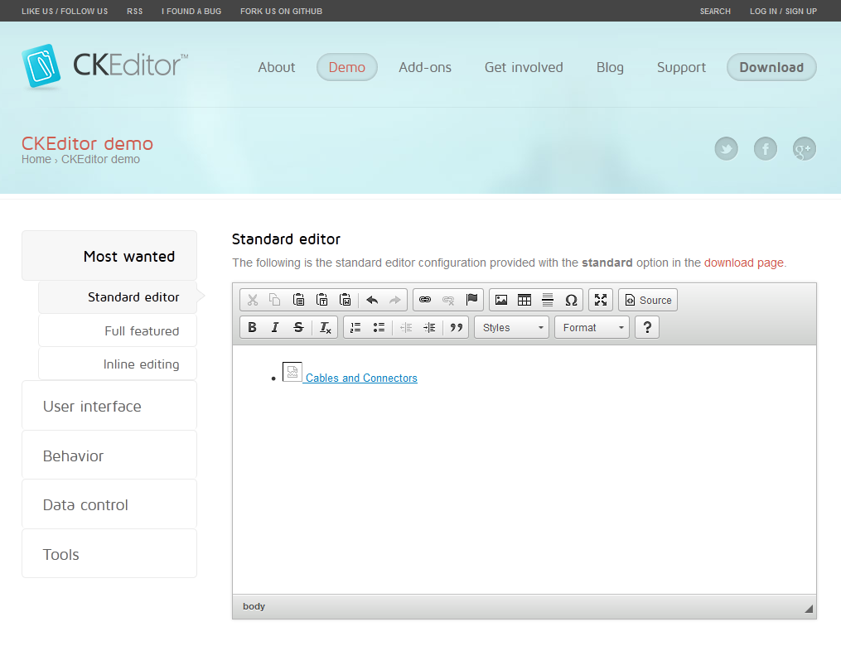Toggle Block Quote formatting

457,328
